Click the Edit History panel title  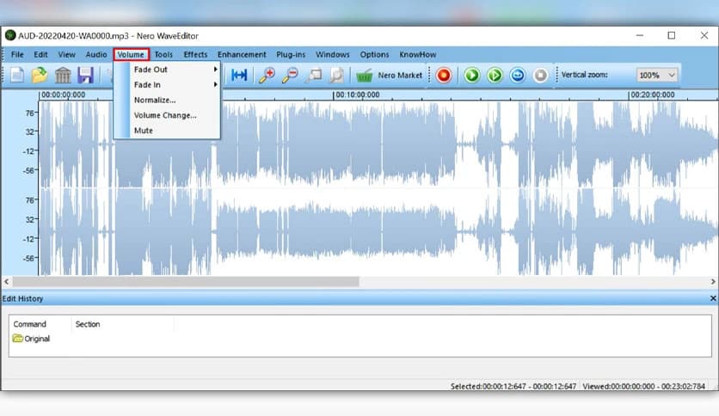[22, 299]
